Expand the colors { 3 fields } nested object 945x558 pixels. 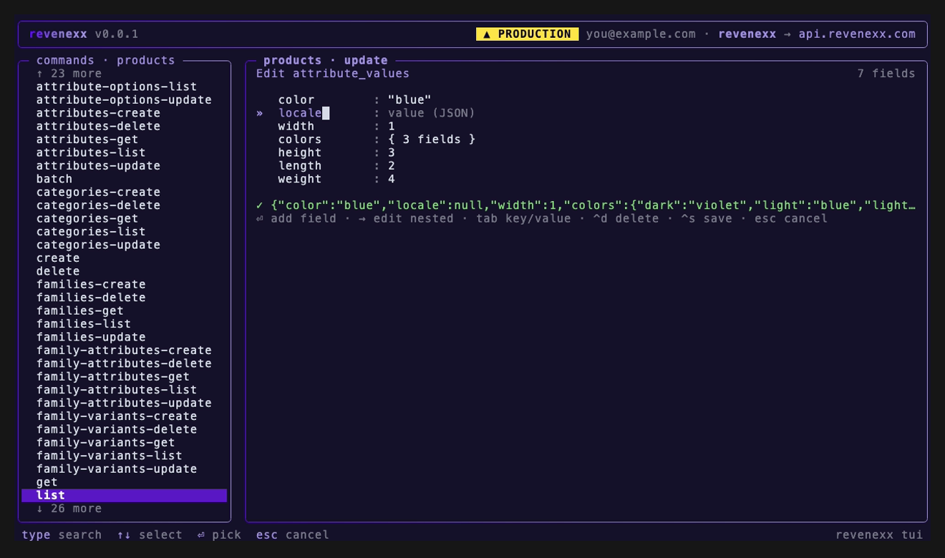(432, 139)
